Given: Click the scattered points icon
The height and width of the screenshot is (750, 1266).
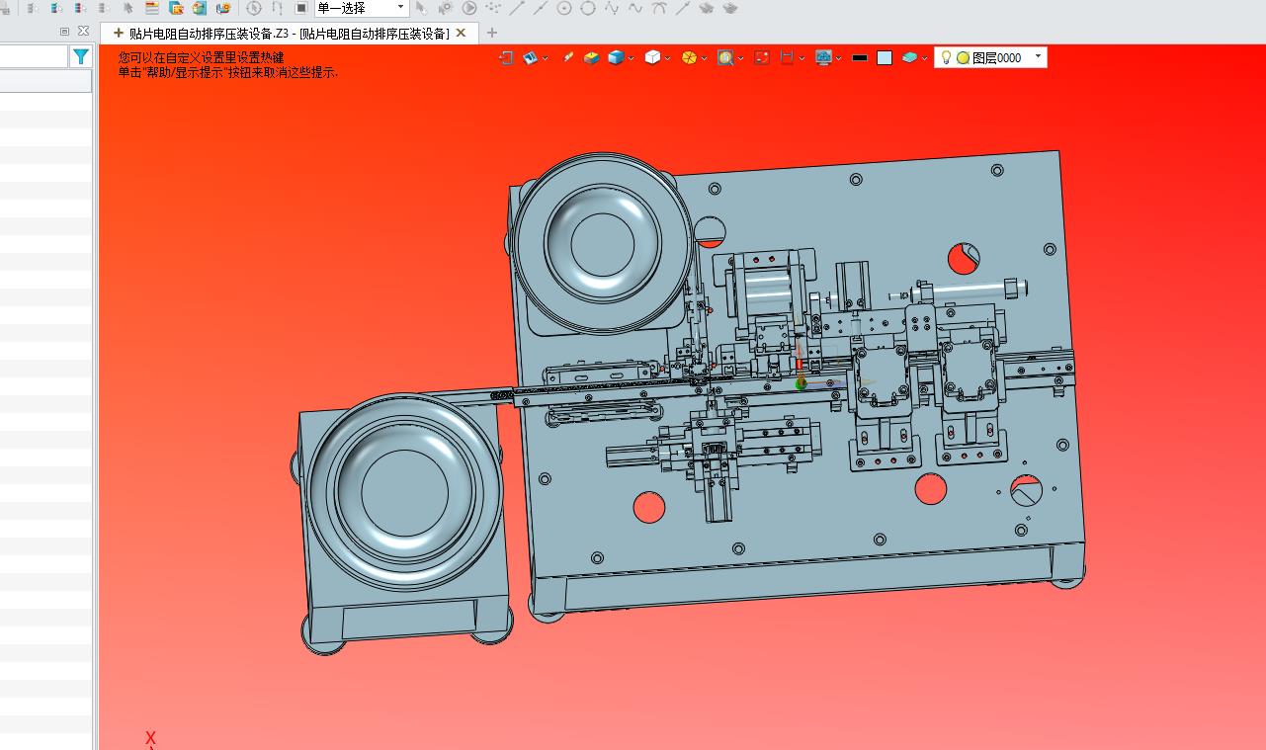Looking at the screenshot, I should tap(493, 8).
